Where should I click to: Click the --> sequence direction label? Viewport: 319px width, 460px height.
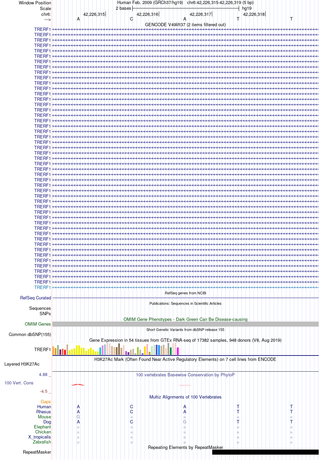pos(47,19)
